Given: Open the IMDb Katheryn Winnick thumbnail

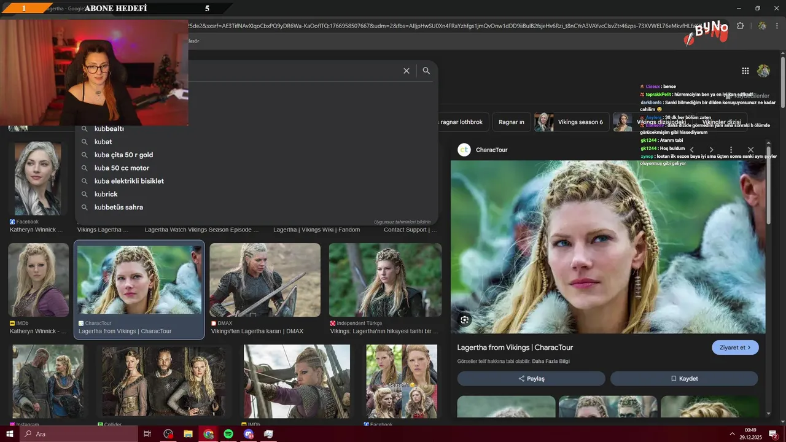Looking at the screenshot, I should pyautogui.click(x=38, y=280).
